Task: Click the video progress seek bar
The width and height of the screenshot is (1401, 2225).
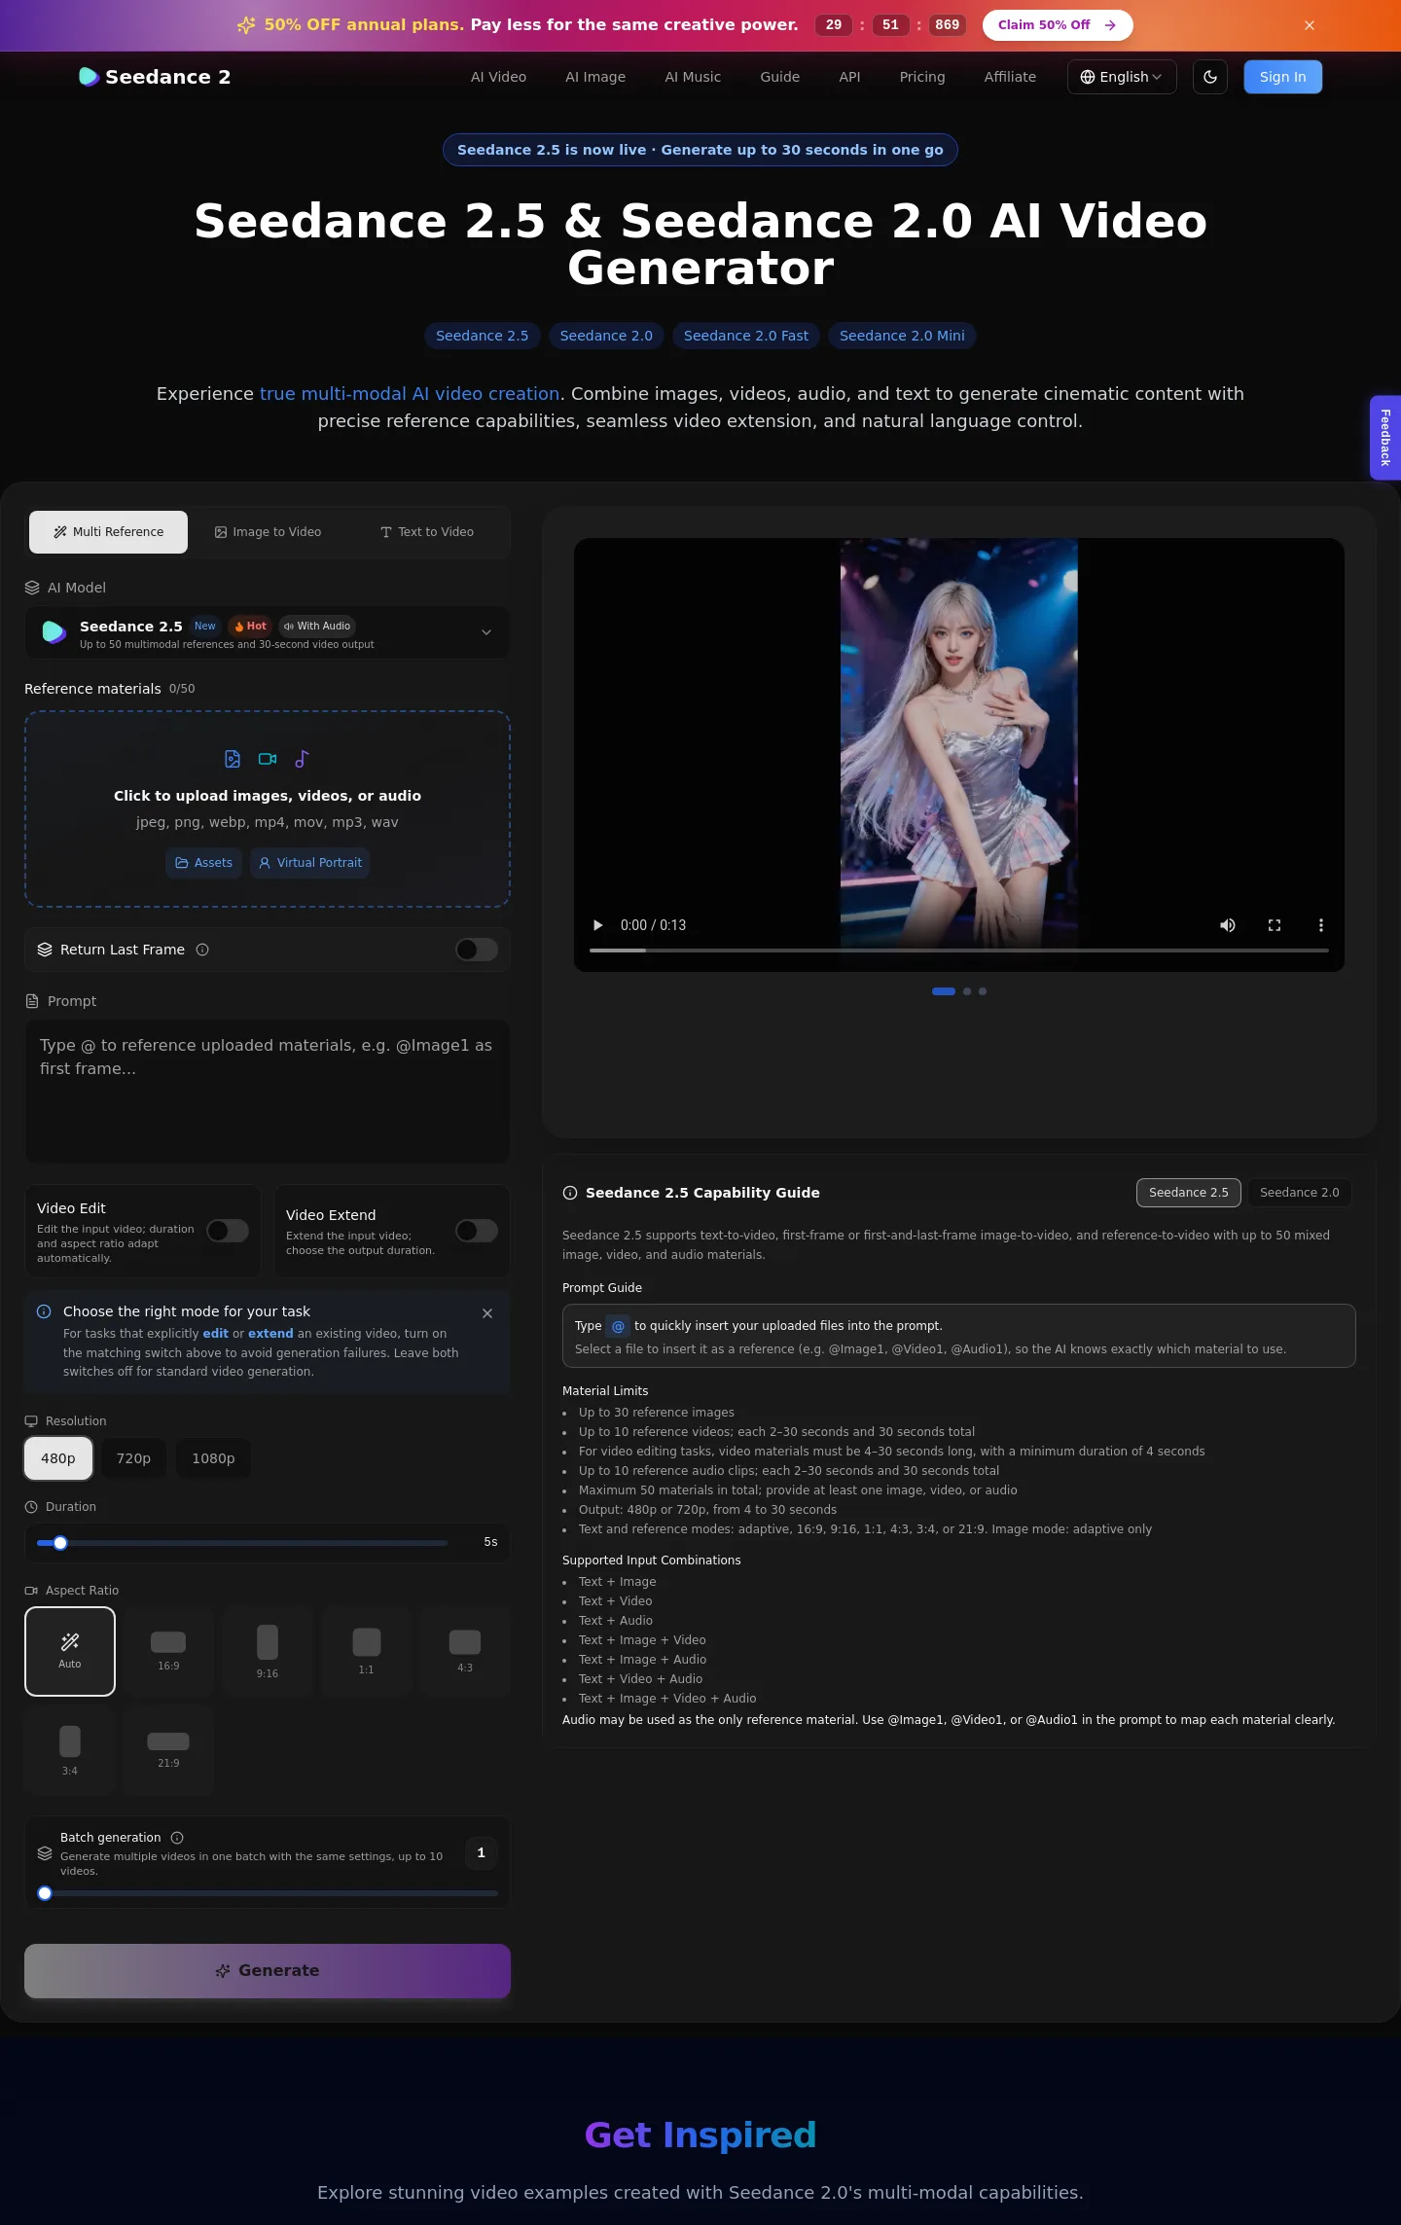Action: [959, 950]
